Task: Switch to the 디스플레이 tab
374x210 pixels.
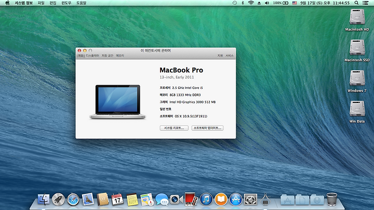Action: pyautogui.click(x=92, y=56)
